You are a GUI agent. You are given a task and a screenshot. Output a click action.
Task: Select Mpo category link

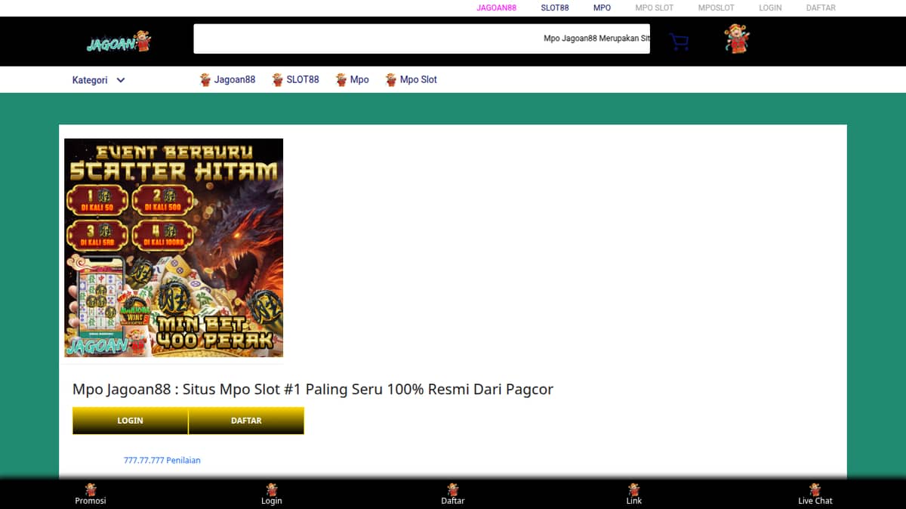(x=359, y=79)
